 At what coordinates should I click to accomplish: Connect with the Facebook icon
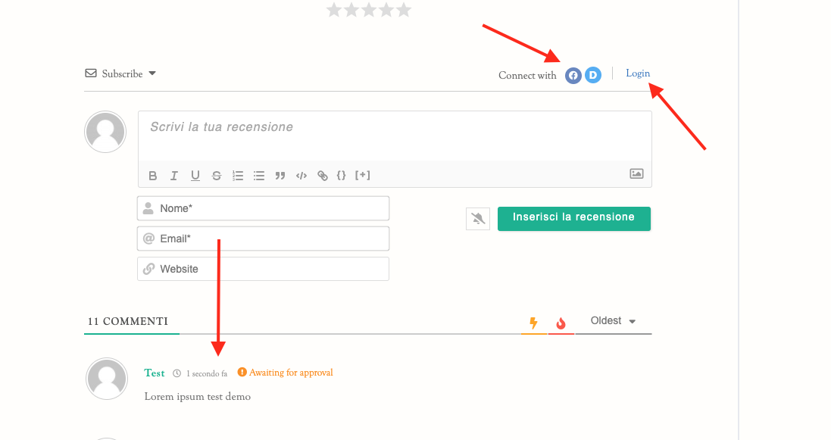coord(573,75)
